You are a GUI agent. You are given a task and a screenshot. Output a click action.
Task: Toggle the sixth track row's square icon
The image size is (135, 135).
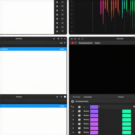[x=79, y=128]
